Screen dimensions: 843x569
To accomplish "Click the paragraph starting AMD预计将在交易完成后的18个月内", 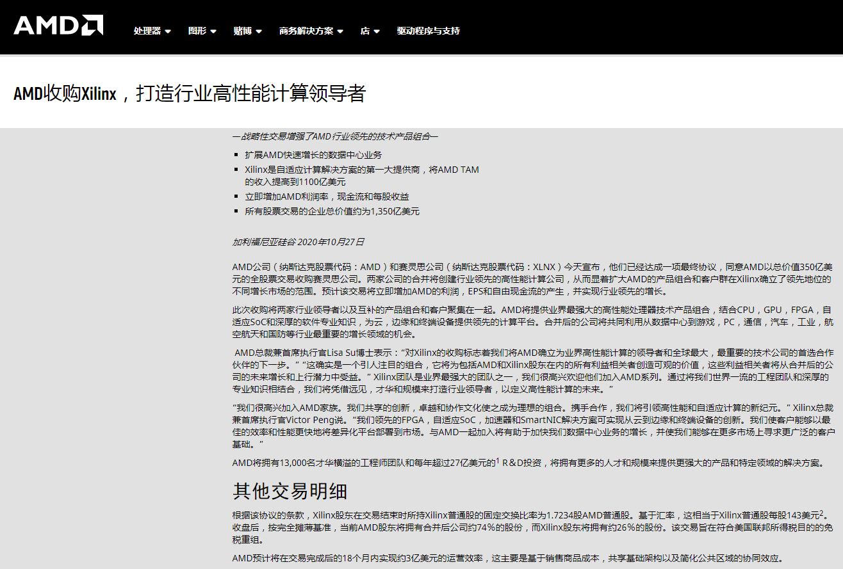I will click(x=507, y=558).
